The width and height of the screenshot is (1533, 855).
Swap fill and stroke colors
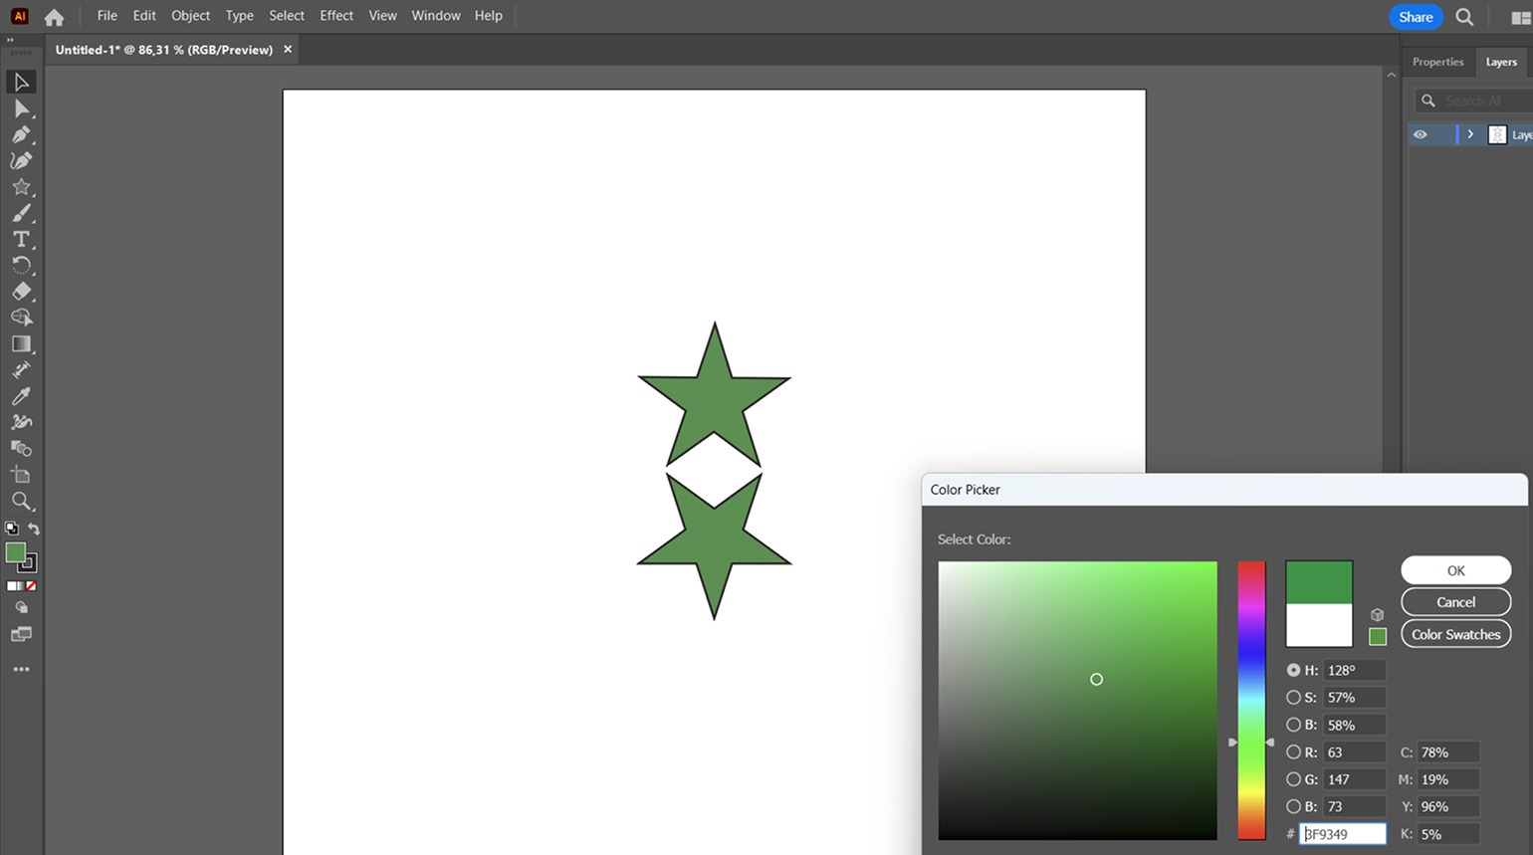click(34, 529)
